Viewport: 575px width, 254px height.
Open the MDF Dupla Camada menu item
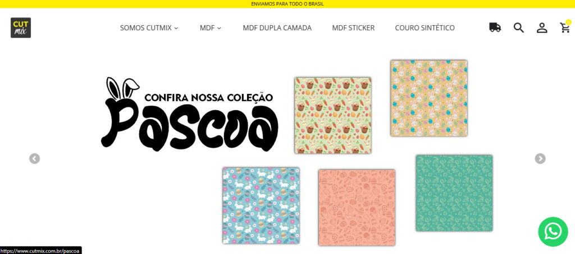pos(277,28)
